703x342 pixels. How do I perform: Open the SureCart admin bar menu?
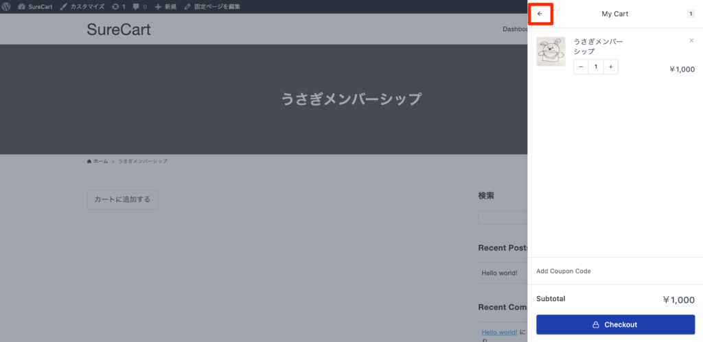pyautogui.click(x=35, y=7)
